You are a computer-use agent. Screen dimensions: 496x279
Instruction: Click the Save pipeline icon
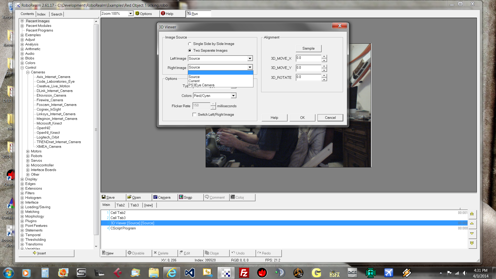pyautogui.click(x=104, y=197)
